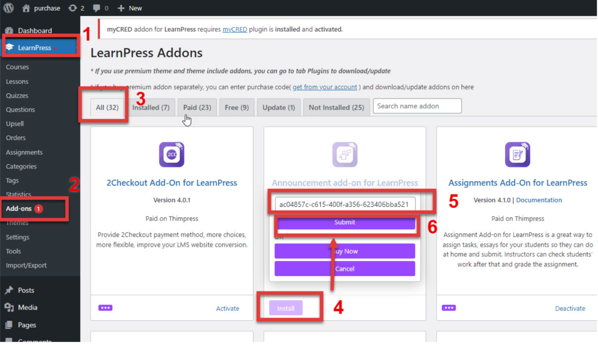Screen dimensions: 598x345
Task: Open the comments bubble icon in admin bar
Action: click(97, 8)
